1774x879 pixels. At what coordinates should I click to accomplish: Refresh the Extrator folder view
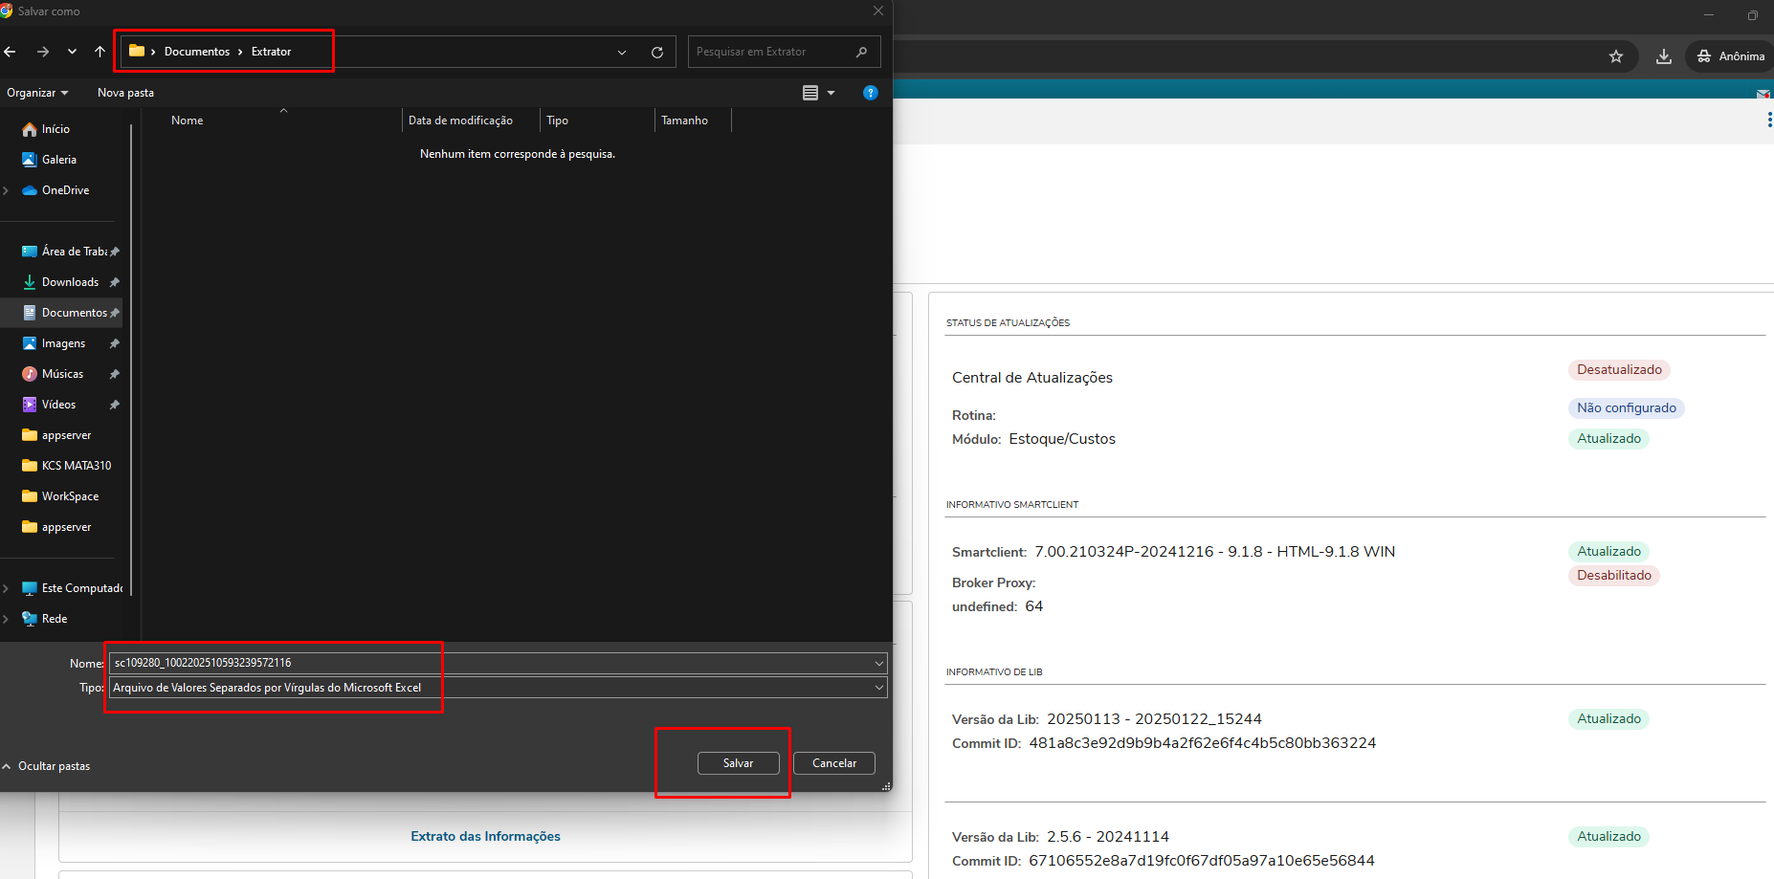[x=657, y=53]
